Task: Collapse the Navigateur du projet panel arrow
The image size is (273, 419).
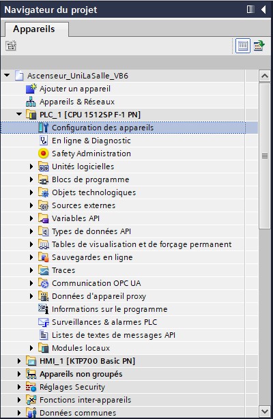Action: (263, 10)
